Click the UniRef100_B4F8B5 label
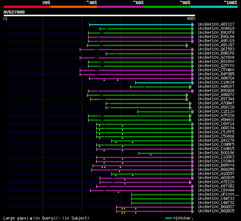241x221 pixels. click(216, 74)
